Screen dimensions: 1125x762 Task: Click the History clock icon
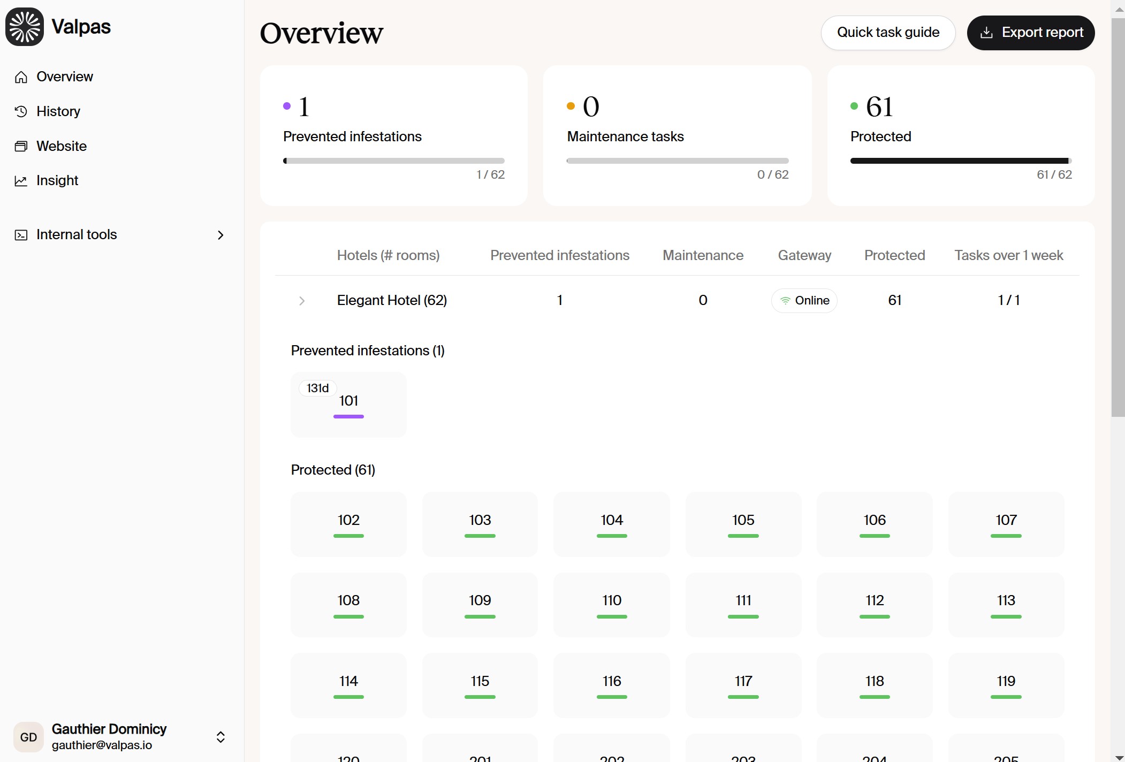21,111
